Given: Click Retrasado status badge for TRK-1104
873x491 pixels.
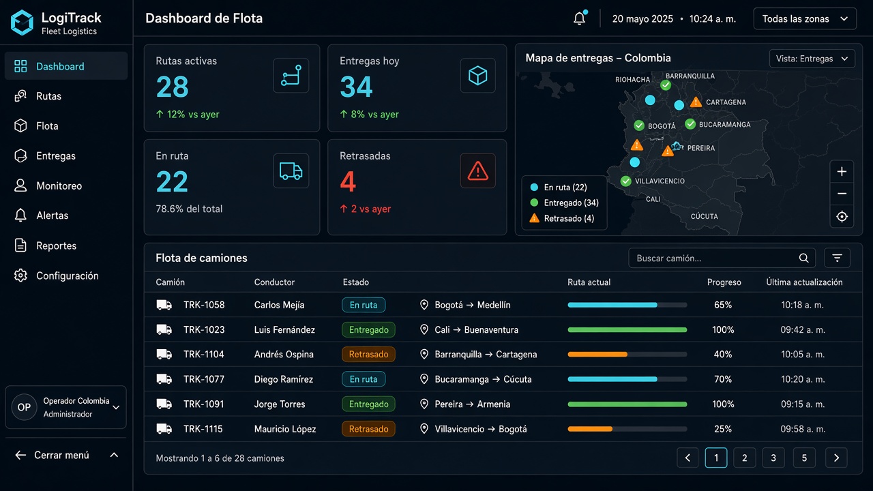Looking at the screenshot, I should click(368, 354).
